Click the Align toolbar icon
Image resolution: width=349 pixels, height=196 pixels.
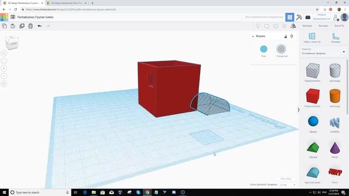tap(285, 26)
